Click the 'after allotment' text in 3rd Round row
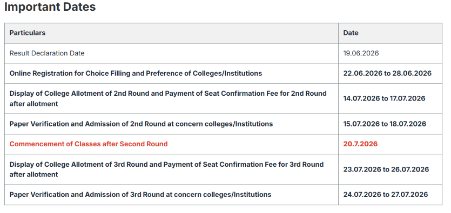Image resolution: width=451 pixels, height=213 pixels. 33,175
